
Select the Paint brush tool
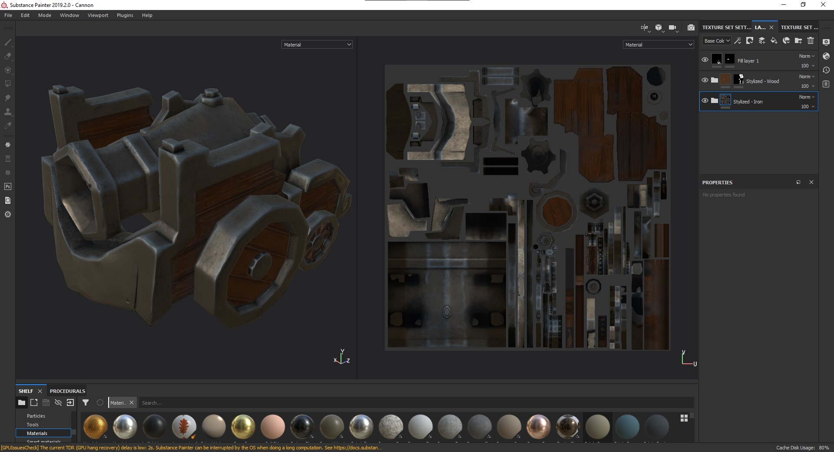click(x=7, y=42)
